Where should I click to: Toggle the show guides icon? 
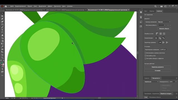click(x=156, y=38)
